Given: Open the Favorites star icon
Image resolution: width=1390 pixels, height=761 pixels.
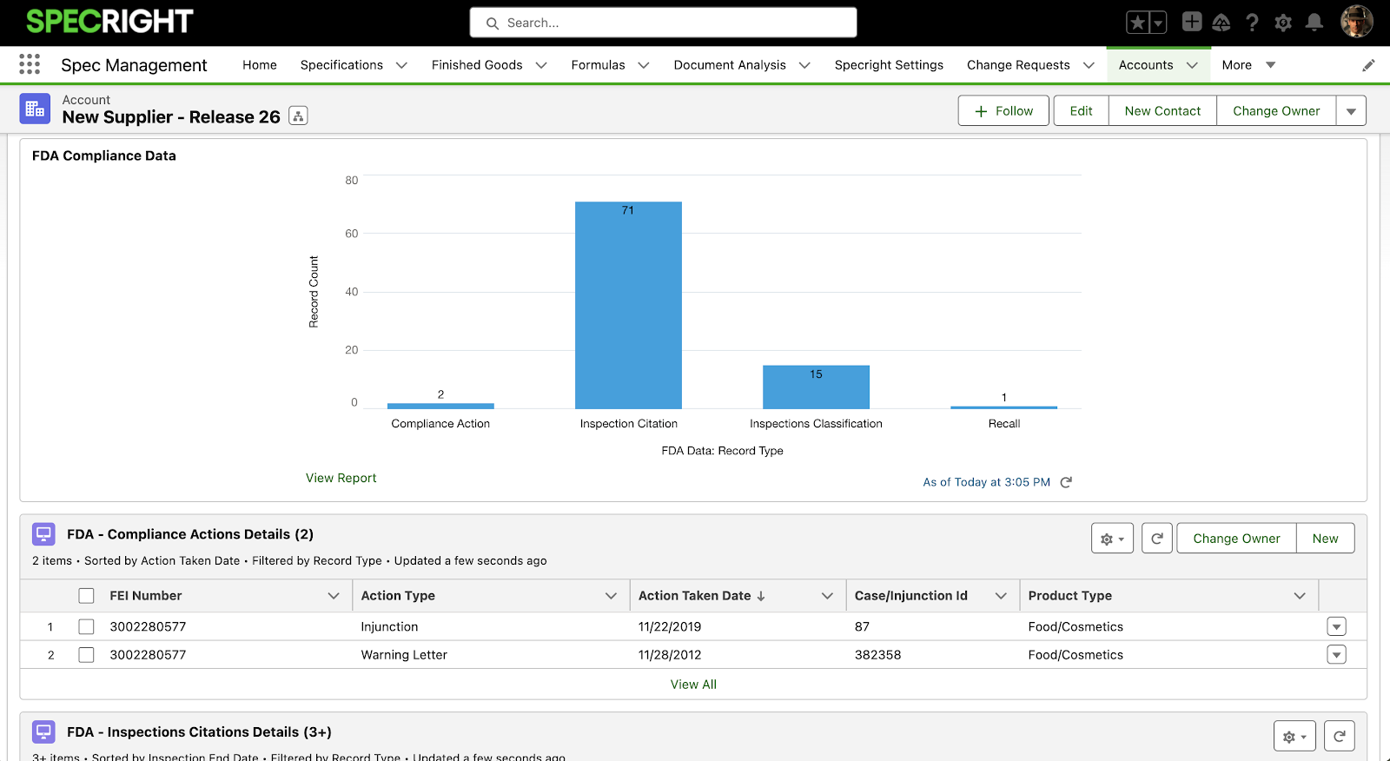Looking at the screenshot, I should click(1137, 23).
